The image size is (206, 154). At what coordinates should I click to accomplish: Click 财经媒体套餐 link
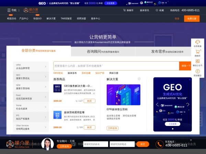pyautogui.click(x=129, y=116)
